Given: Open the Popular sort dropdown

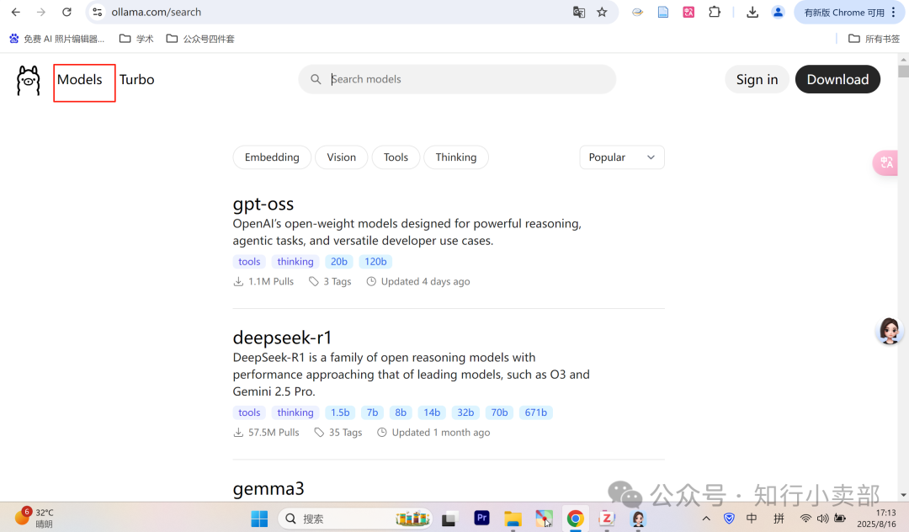Looking at the screenshot, I should [621, 157].
